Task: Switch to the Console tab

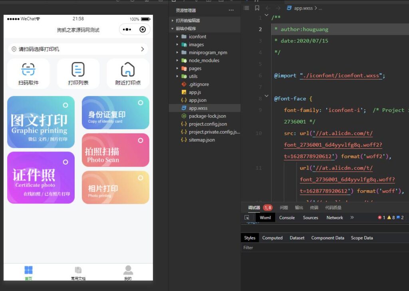Action: 287,217
